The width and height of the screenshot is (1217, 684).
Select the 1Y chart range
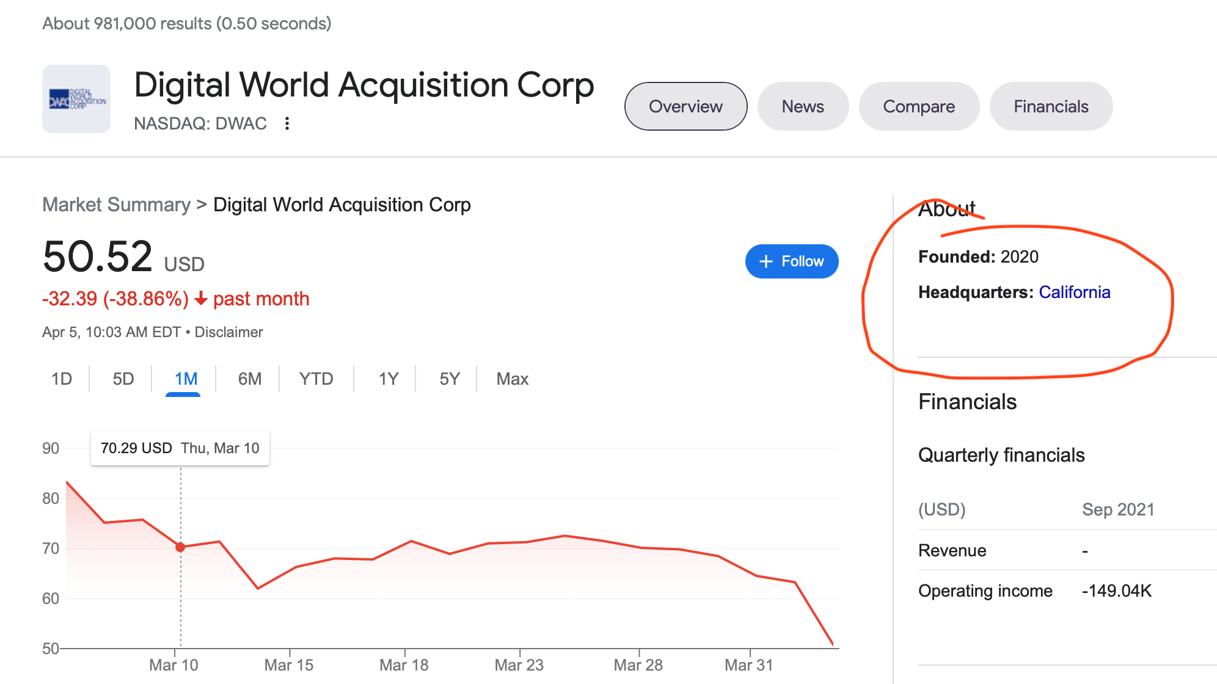[x=388, y=379]
